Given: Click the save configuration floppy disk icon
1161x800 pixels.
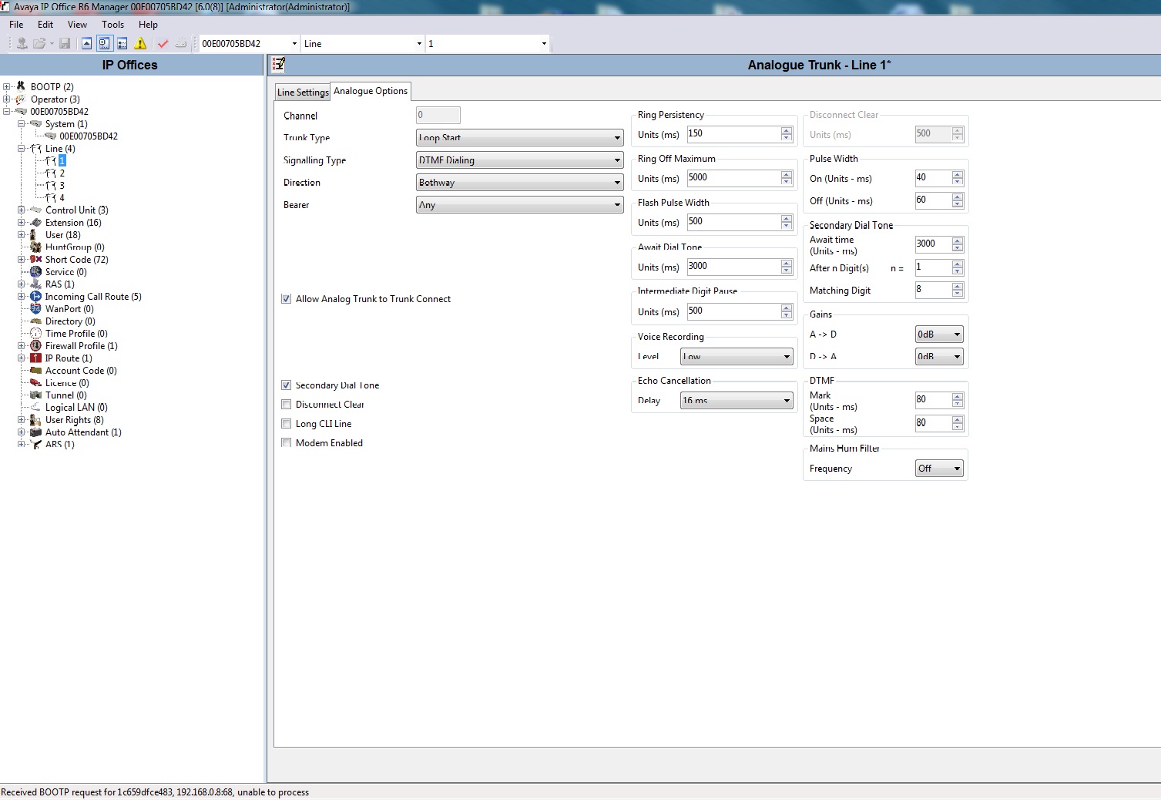Looking at the screenshot, I should pyautogui.click(x=65, y=44).
